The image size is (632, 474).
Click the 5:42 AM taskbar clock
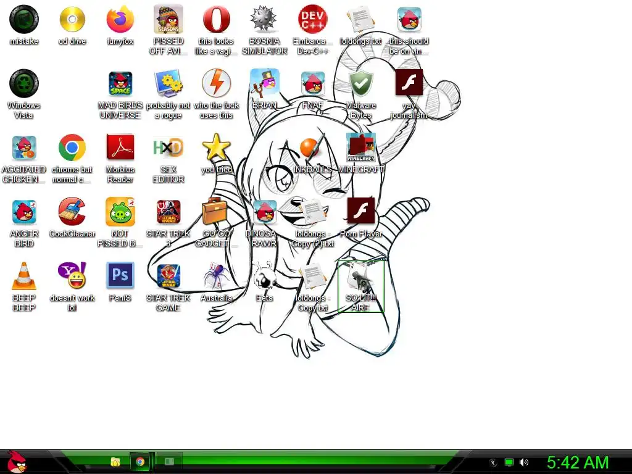tap(578, 462)
